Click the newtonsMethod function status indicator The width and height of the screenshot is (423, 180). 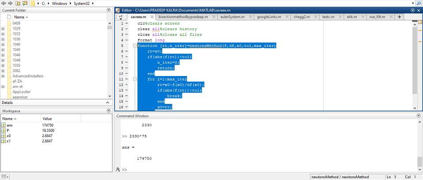pyautogui.click(x=340, y=177)
